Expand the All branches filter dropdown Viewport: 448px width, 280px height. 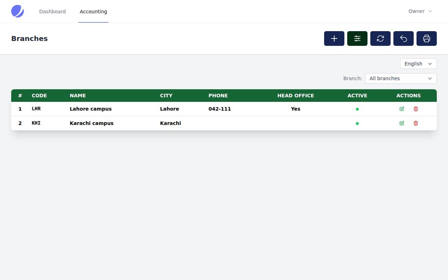[401, 78]
